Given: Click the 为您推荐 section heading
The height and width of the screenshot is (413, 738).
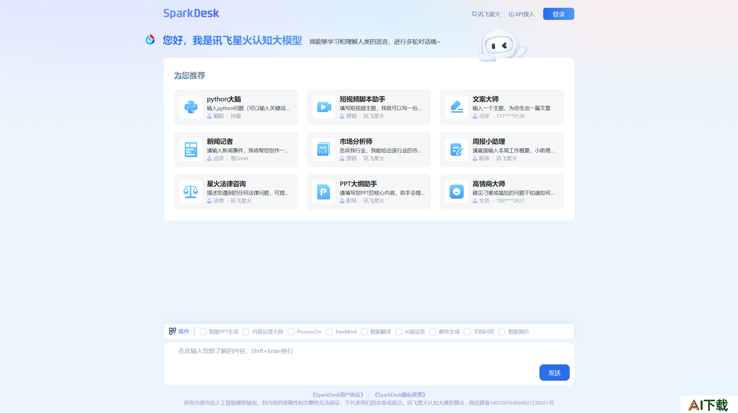Looking at the screenshot, I should pos(190,75).
